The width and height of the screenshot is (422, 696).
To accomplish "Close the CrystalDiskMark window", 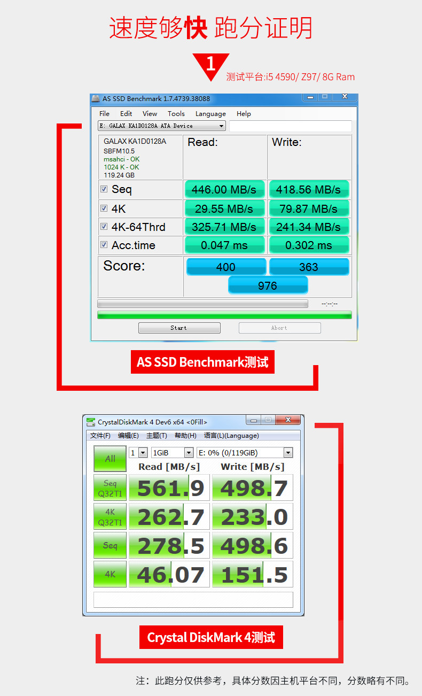I will coord(288,420).
